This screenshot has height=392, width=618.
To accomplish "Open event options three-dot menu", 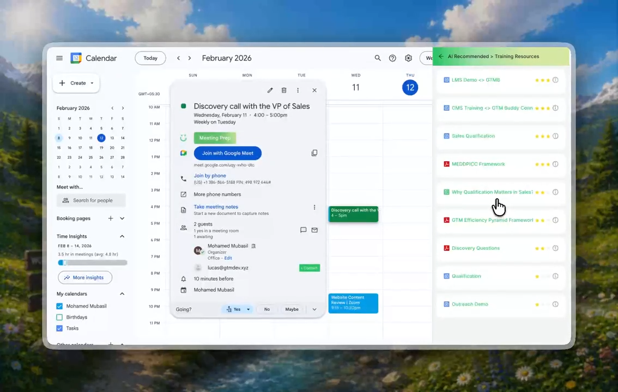I will pos(298,90).
